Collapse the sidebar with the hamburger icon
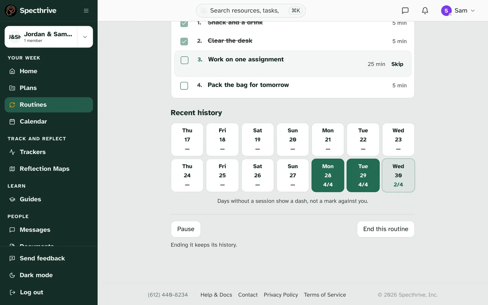 coord(86,11)
